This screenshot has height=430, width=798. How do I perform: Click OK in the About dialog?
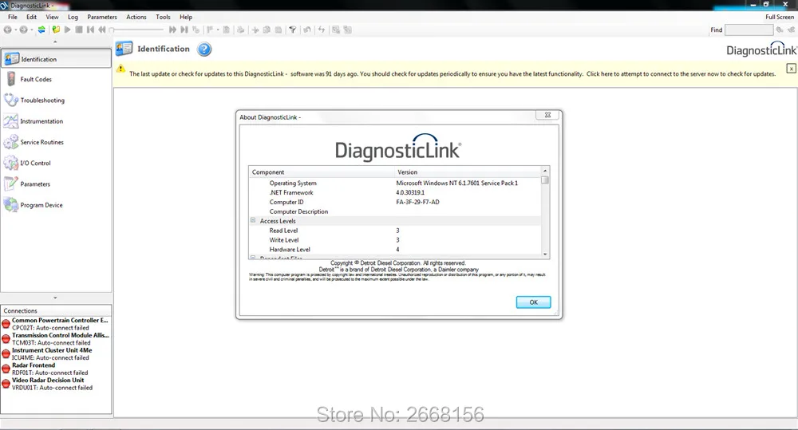click(x=533, y=302)
